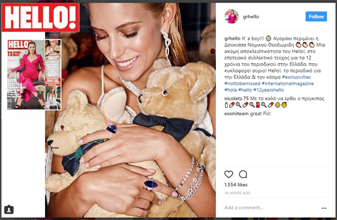View the 1,554 likes list
The width and height of the screenshot is (337, 220).
click(236, 185)
